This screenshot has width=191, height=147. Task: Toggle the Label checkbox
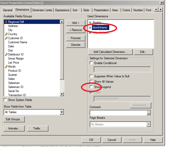[x=91, y=93]
